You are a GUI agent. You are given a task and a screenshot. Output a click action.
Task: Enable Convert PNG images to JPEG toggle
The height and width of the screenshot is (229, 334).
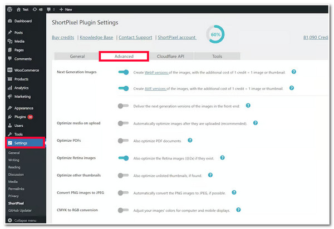tap(123, 193)
